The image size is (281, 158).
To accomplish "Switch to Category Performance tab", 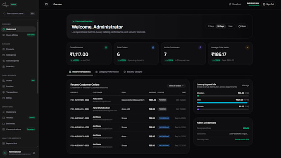I will click(x=107, y=72).
